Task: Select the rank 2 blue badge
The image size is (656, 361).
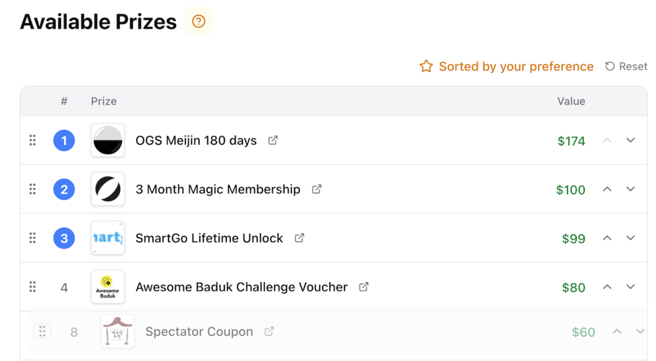Action: pos(64,189)
